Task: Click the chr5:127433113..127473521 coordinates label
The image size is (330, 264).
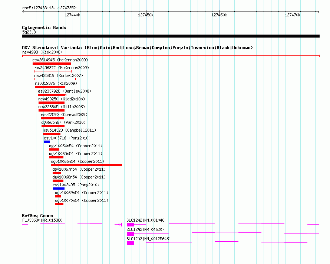Action: [x=50, y=8]
